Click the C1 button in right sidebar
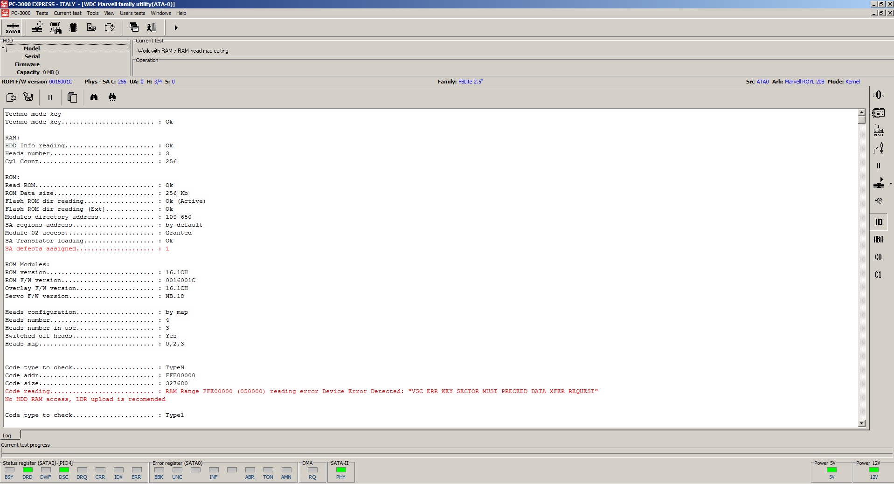This screenshot has height=484, width=894. (x=879, y=275)
